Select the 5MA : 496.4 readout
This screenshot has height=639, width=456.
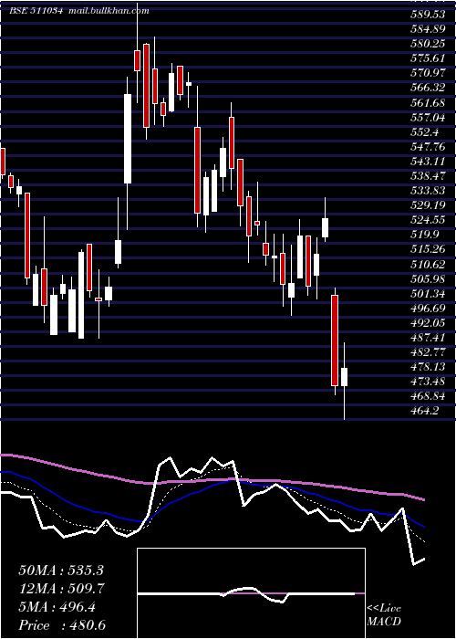57,608
